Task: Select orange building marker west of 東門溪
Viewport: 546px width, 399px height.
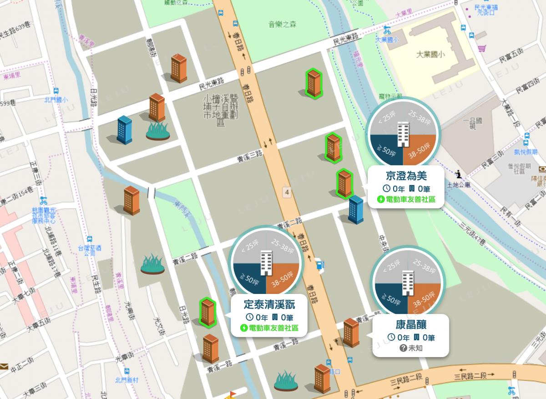Action: (131, 200)
